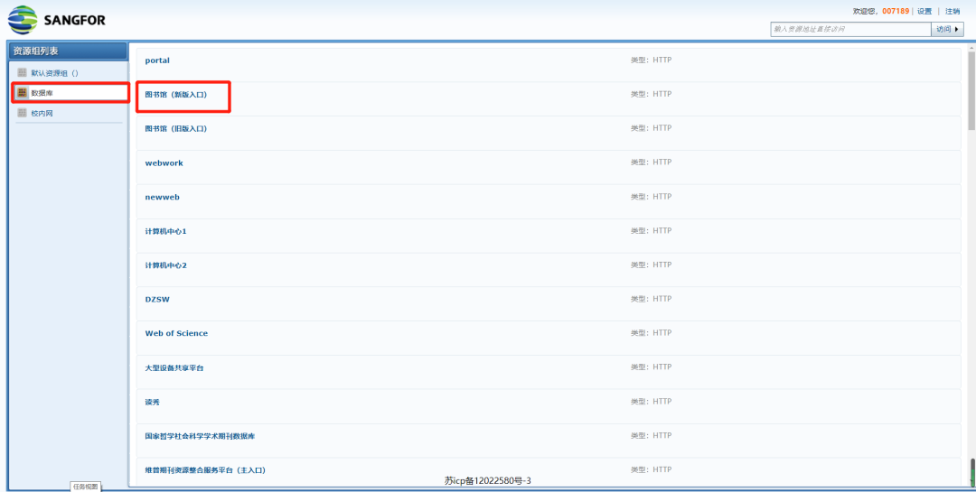976x492 pixels.
Task: Click the 数据库 group icon
Action: (x=23, y=93)
